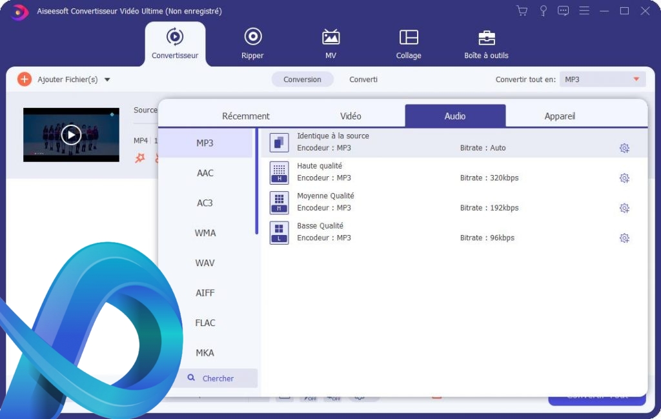Click the Bitrate : 96kbps value
The image size is (661, 419).
(487, 238)
